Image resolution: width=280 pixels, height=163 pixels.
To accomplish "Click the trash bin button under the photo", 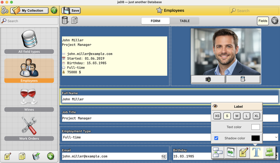I will (x=243, y=79).
